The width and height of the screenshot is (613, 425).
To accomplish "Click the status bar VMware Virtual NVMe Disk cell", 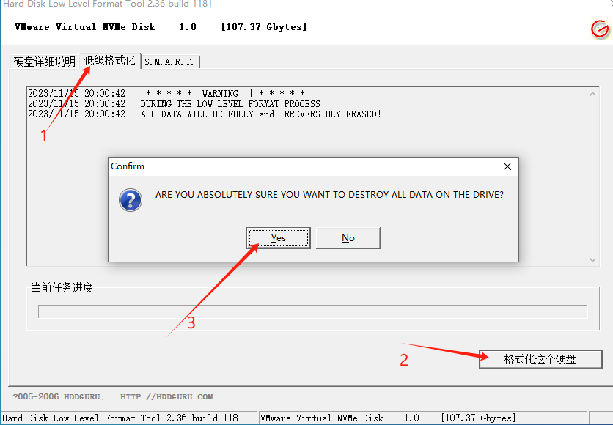I will [323, 418].
